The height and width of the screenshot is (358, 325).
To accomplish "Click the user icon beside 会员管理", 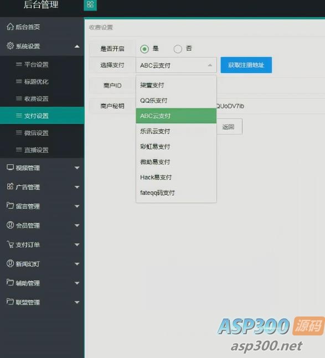I will point(10,225).
